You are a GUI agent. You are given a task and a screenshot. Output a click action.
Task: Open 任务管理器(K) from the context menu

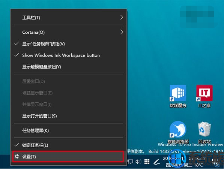point(69,130)
